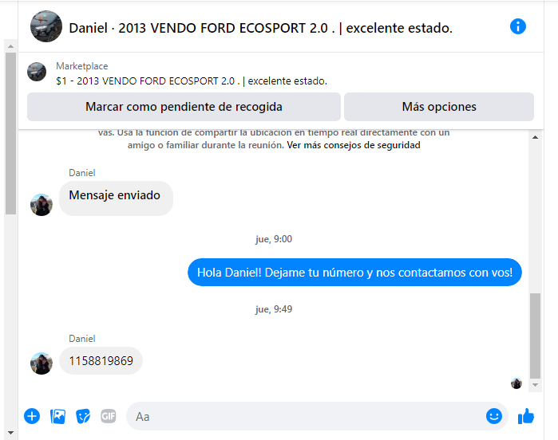Send a thumbs-up like
Viewport: 558px width, 440px height.
click(526, 416)
